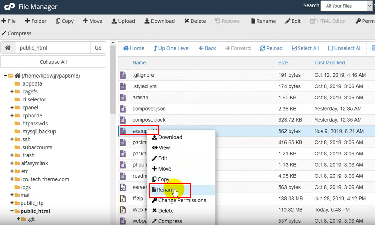This screenshot has height=225, width=375.
Task: Click the public_html path input field
Action: coord(53,48)
